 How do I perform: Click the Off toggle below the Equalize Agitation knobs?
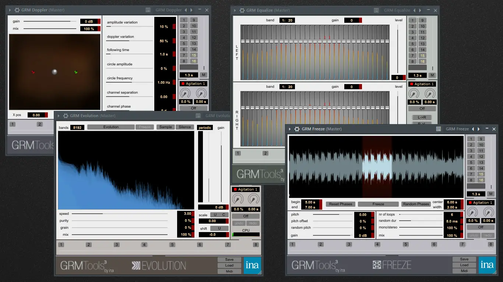point(422,108)
